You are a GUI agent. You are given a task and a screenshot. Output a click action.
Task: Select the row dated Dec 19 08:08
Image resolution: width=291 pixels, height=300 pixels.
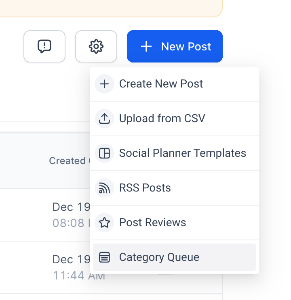pos(69,215)
